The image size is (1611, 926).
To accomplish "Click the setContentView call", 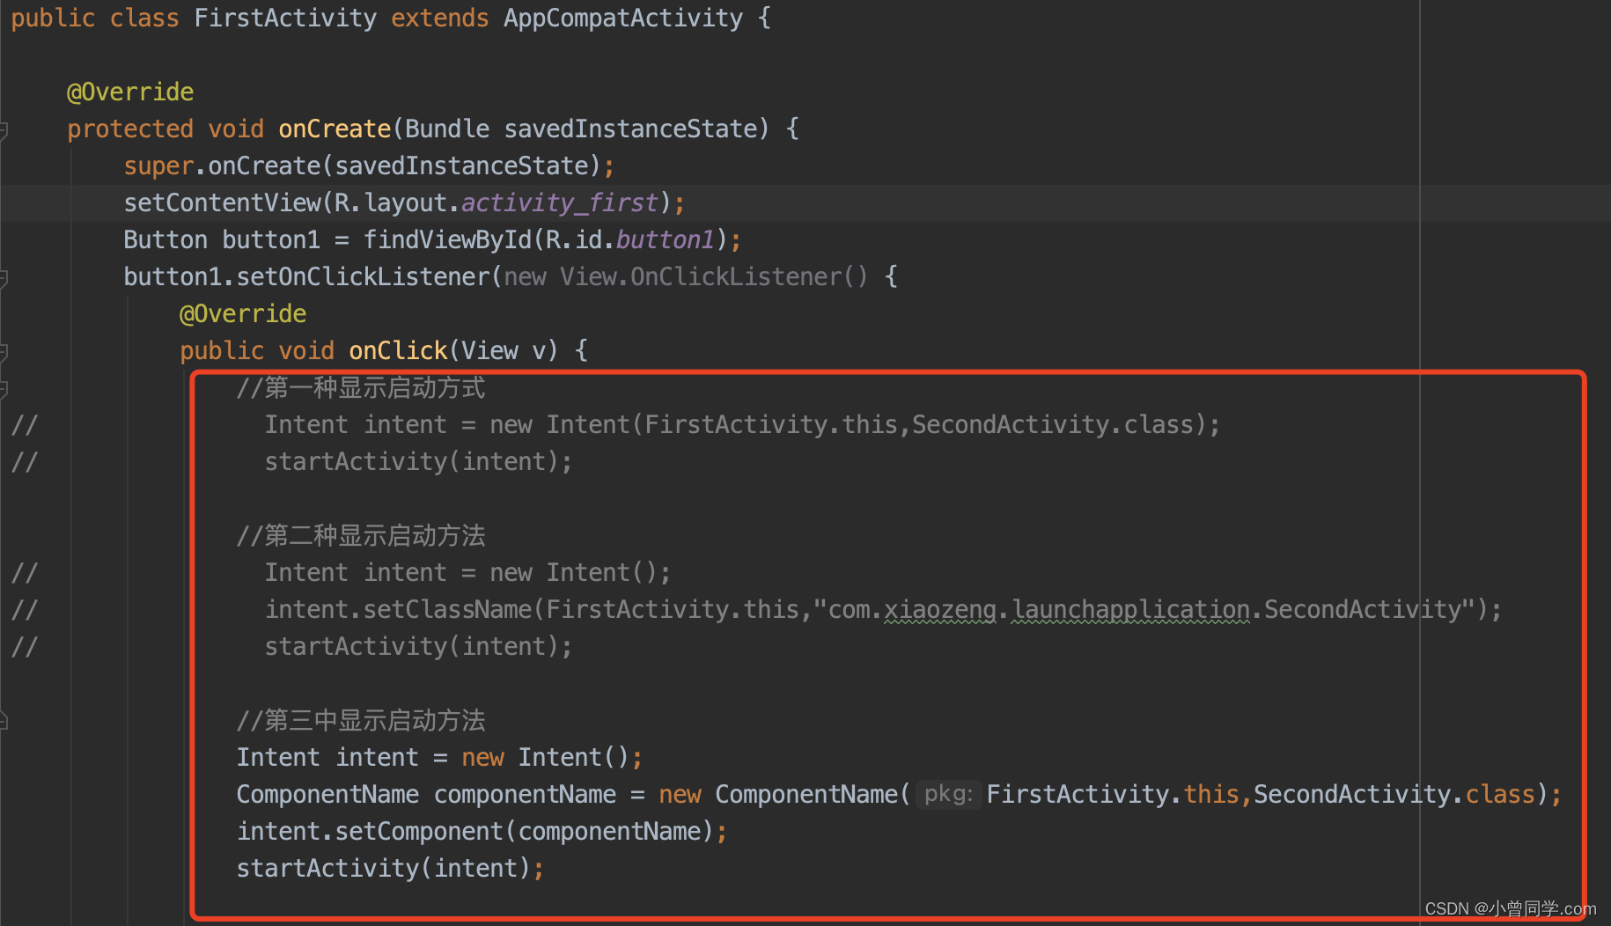I will click(x=222, y=202).
